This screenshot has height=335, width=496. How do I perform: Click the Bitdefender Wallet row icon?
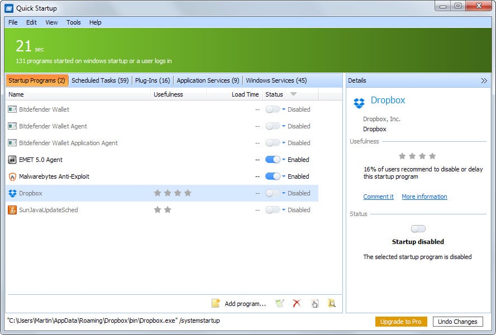(12, 109)
